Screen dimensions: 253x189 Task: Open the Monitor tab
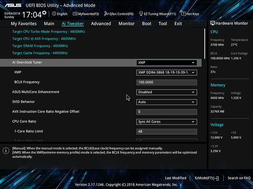click(127, 24)
